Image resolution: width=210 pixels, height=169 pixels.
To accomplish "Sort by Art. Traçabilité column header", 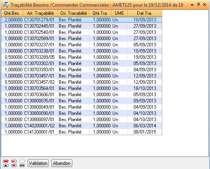I will tap(40, 13).
